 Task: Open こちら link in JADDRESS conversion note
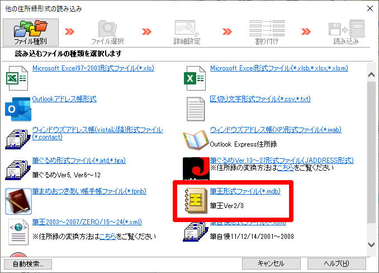click(x=286, y=168)
